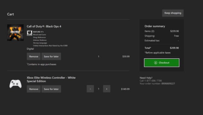203x115 pixels.
Task: Click the $149.99 controller price
Action: point(125,89)
